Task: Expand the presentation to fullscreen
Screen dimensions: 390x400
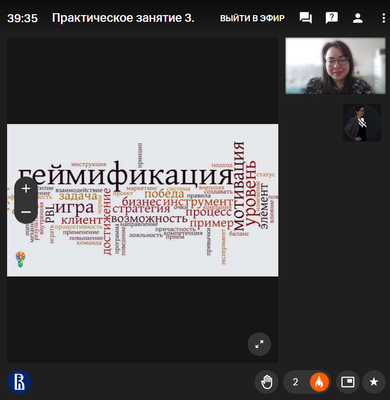Action: (259, 344)
